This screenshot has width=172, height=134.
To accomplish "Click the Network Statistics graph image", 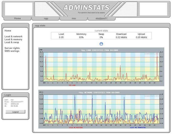I will (x=101, y=109).
